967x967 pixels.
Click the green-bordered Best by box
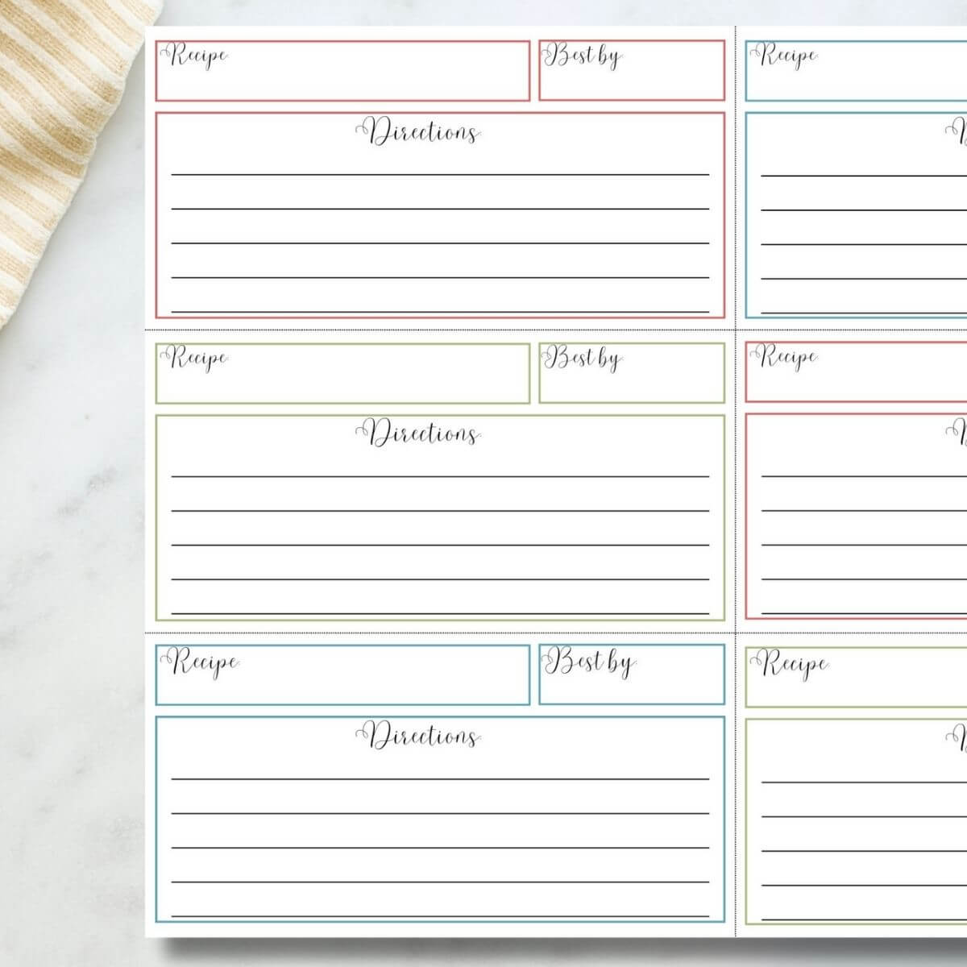point(632,373)
